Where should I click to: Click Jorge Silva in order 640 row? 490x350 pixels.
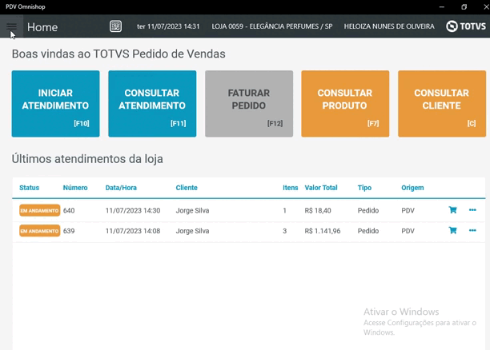click(x=192, y=211)
